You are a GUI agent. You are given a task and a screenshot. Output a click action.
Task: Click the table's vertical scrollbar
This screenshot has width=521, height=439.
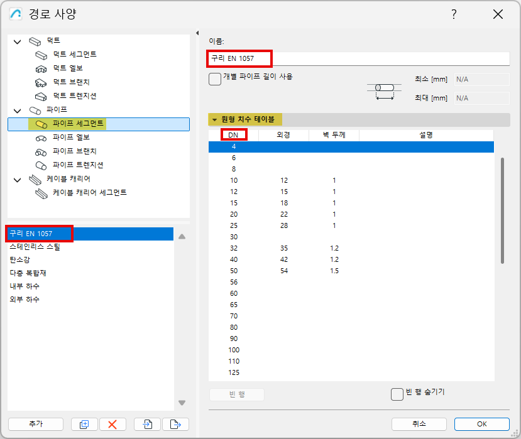[x=502, y=210]
